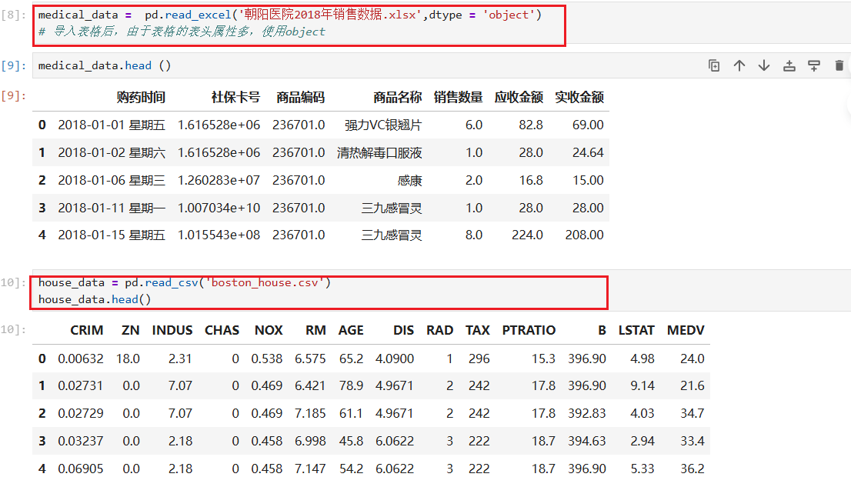Click the MEDV column header
The height and width of the screenshot is (487, 851).
(x=686, y=330)
